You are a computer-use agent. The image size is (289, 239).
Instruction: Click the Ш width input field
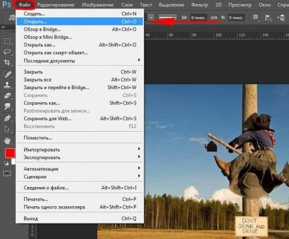[199, 18]
